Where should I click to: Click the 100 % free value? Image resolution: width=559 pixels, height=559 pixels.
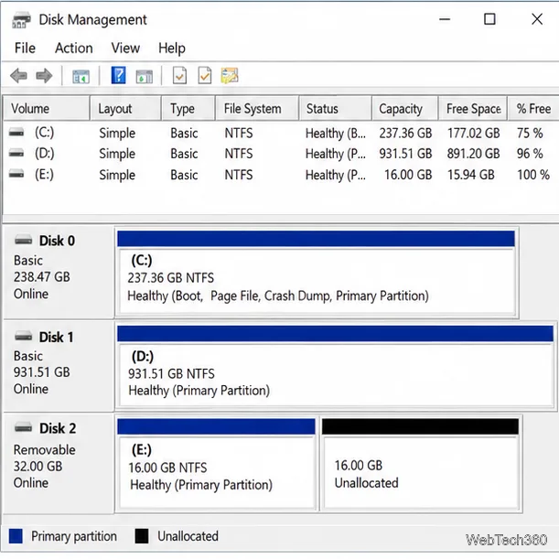click(533, 175)
